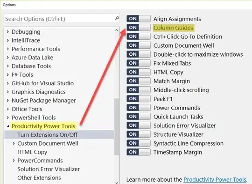The height and width of the screenshot is (184, 252).
Task: Toggle the Custom Document Well switch
Action: click(x=139, y=45)
